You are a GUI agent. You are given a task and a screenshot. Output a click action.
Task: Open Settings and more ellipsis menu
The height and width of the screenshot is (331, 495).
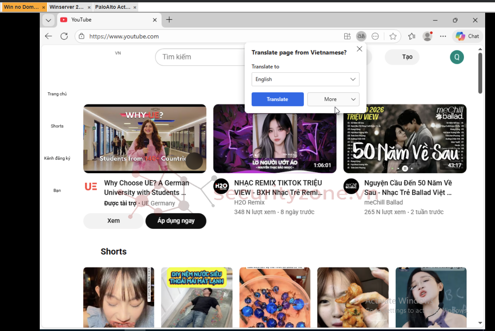[x=443, y=36]
